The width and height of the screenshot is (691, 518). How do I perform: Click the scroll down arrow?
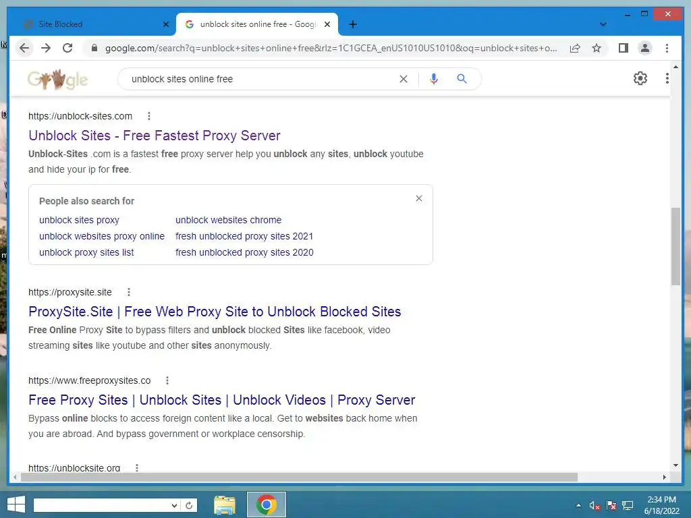tap(675, 465)
